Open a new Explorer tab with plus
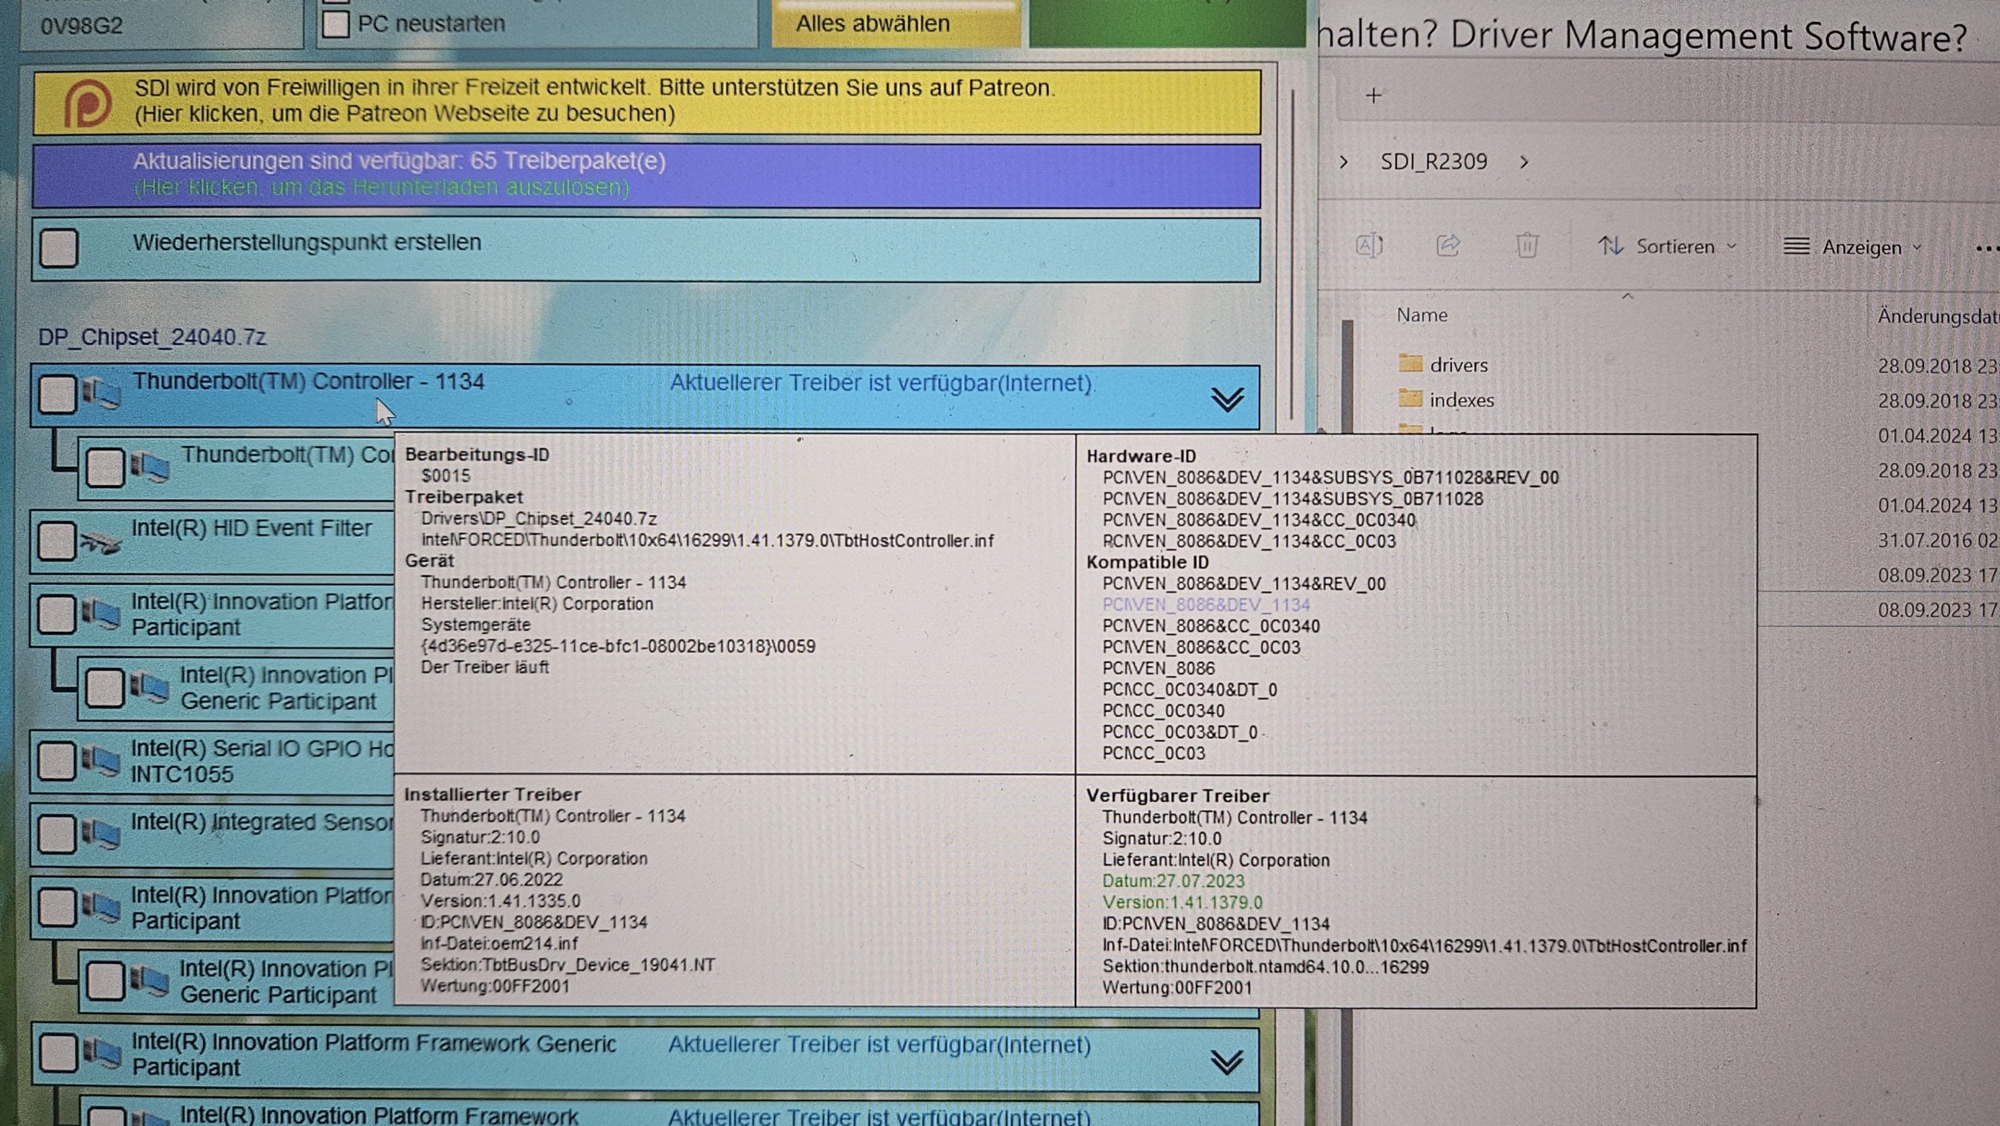 pos(1373,95)
